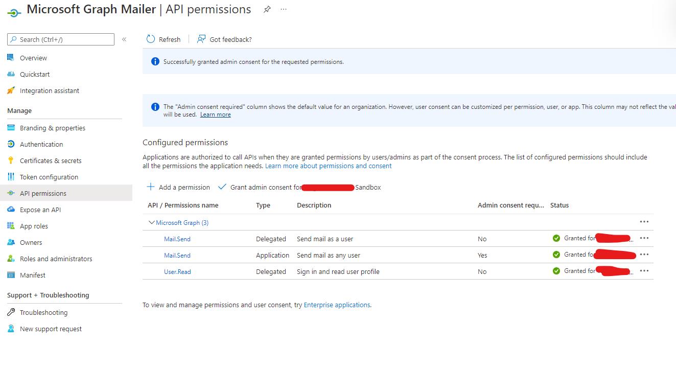The image size is (676, 390).
Task: Click the App roles icon
Action: click(x=11, y=226)
